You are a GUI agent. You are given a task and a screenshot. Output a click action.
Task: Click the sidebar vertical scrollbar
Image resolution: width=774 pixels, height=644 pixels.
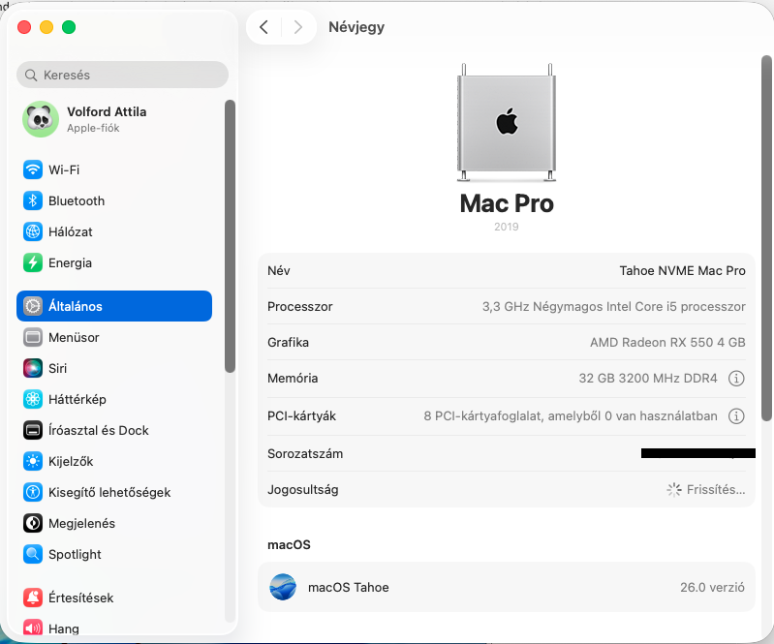(230, 236)
